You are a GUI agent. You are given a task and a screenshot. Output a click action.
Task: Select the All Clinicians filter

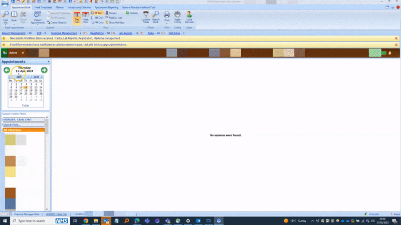[x=24, y=130]
